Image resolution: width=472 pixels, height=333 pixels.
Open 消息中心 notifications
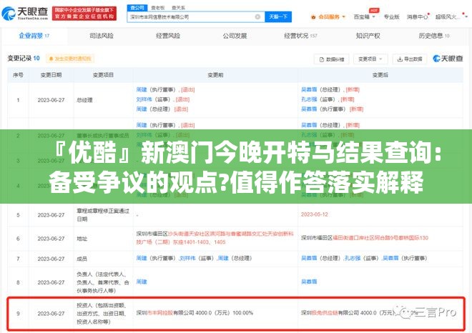[418, 17]
